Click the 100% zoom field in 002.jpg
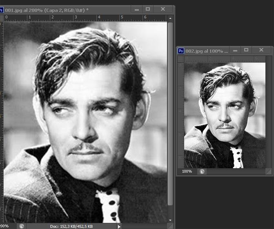The width and height of the screenshot is (274, 229). pos(187,171)
